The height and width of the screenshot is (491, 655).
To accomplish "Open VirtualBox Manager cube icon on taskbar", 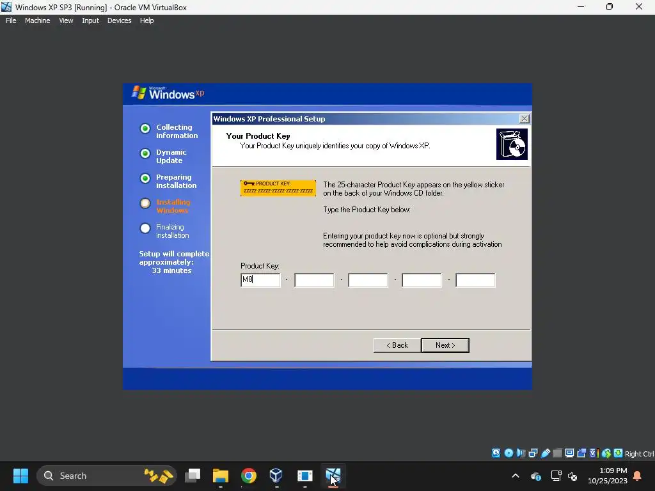I will click(276, 476).
